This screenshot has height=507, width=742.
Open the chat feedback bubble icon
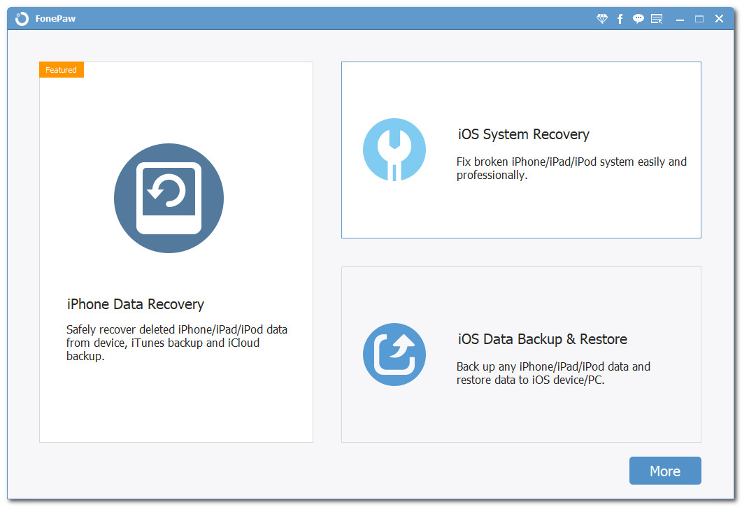[638, 19]
